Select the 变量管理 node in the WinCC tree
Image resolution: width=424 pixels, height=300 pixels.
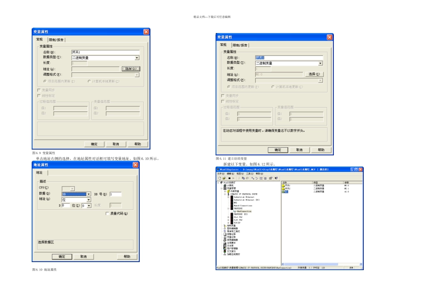[x=229, y=188]
